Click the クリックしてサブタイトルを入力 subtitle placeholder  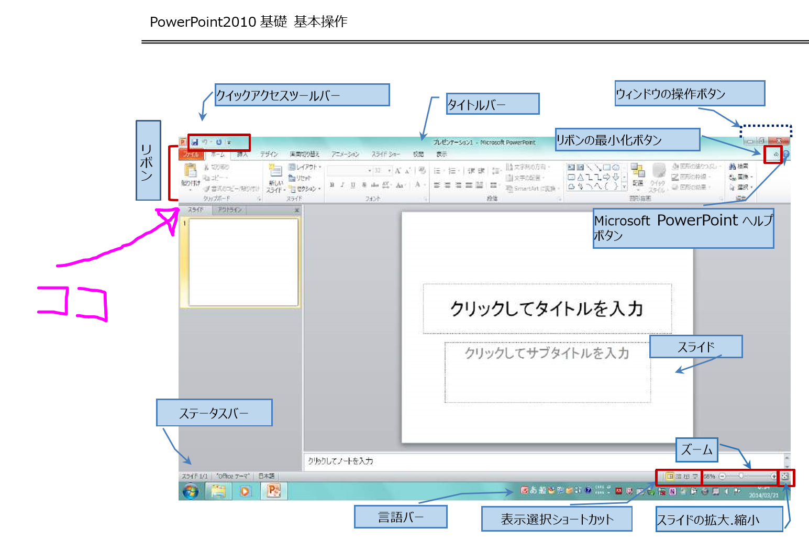[x=547, y=372]
